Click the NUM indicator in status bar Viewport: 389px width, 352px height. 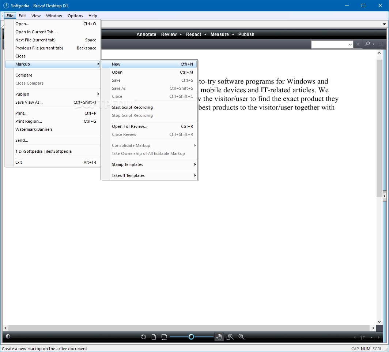pos(366,349)
